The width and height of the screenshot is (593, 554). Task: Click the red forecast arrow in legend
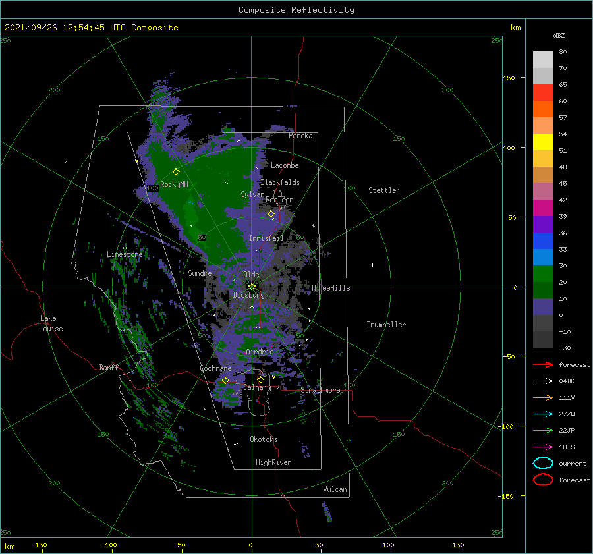[543, 364]
